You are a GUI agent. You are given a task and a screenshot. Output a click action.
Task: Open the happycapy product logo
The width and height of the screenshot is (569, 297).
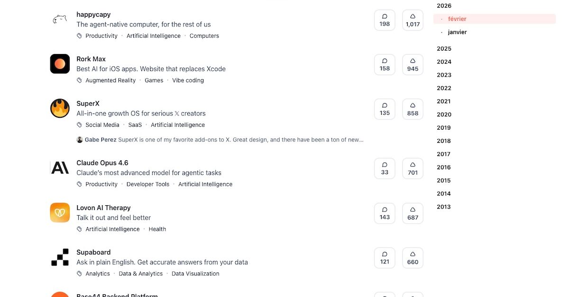point(60,19)
